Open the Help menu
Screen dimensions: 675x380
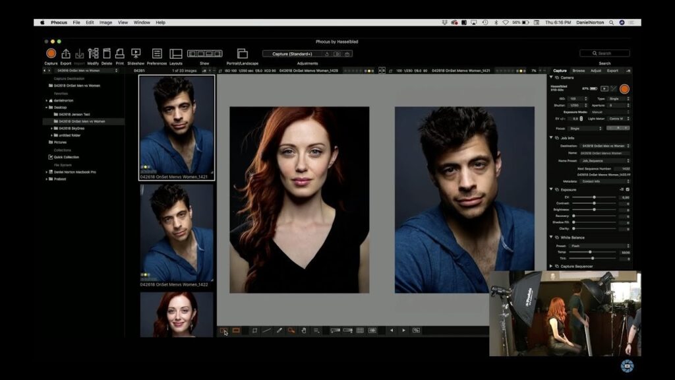[x=161, y=22]
